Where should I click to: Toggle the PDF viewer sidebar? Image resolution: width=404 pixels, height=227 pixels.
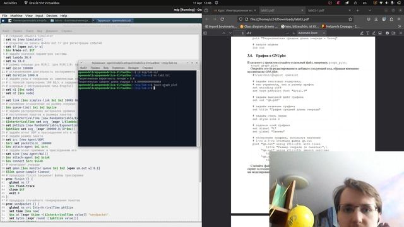(205, 33)
